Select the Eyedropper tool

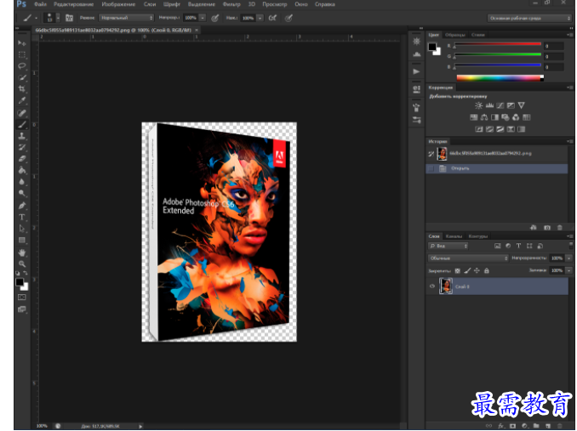click(x=22, y=100)
